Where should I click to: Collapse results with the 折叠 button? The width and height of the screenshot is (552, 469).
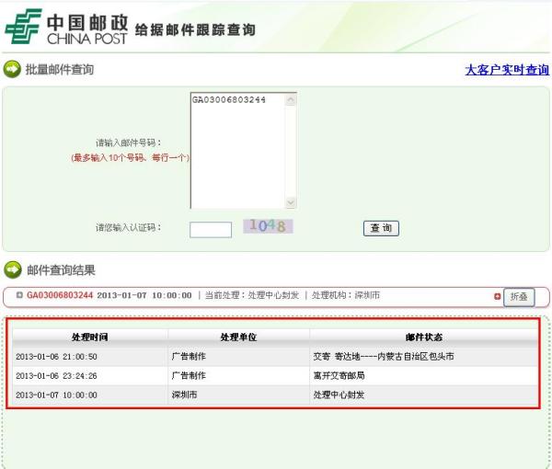click(519, 296)
